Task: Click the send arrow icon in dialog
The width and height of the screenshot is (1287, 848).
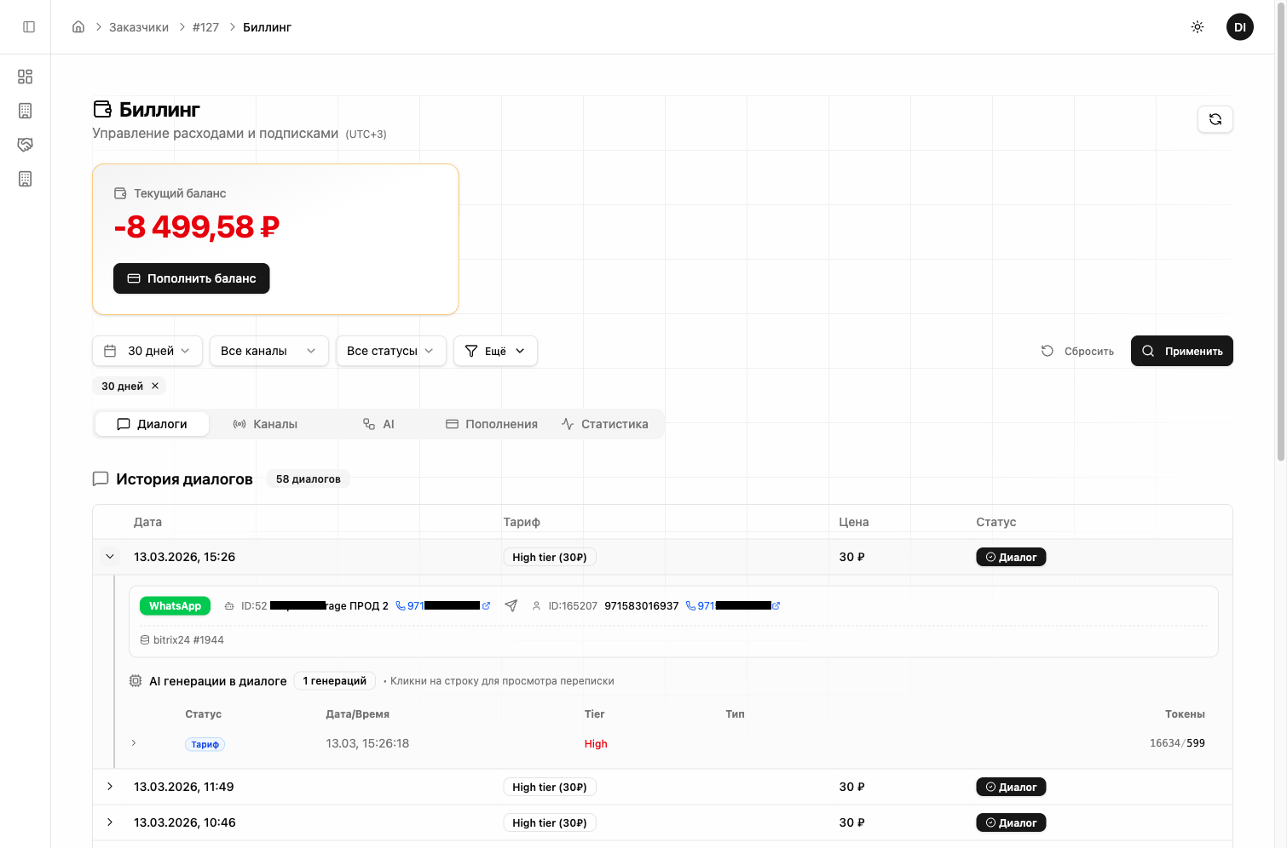Action: click(511, 606)
